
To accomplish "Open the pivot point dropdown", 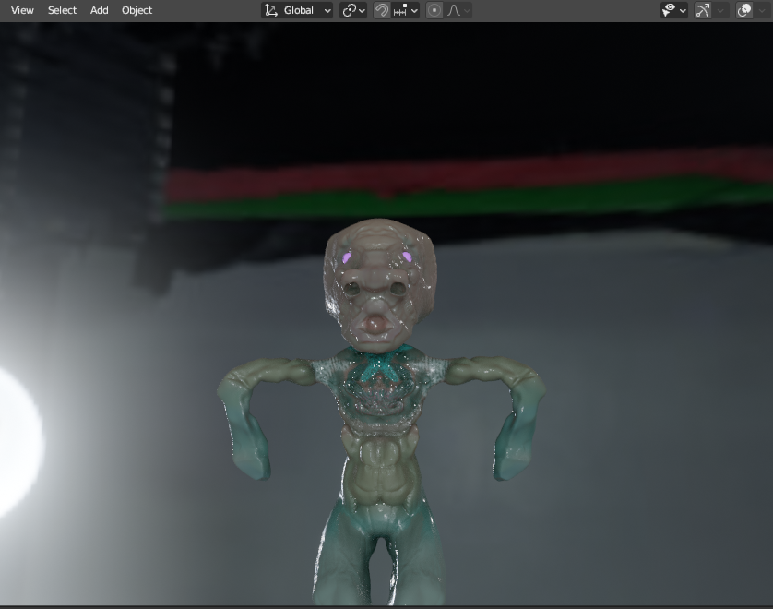I will 353,10.
